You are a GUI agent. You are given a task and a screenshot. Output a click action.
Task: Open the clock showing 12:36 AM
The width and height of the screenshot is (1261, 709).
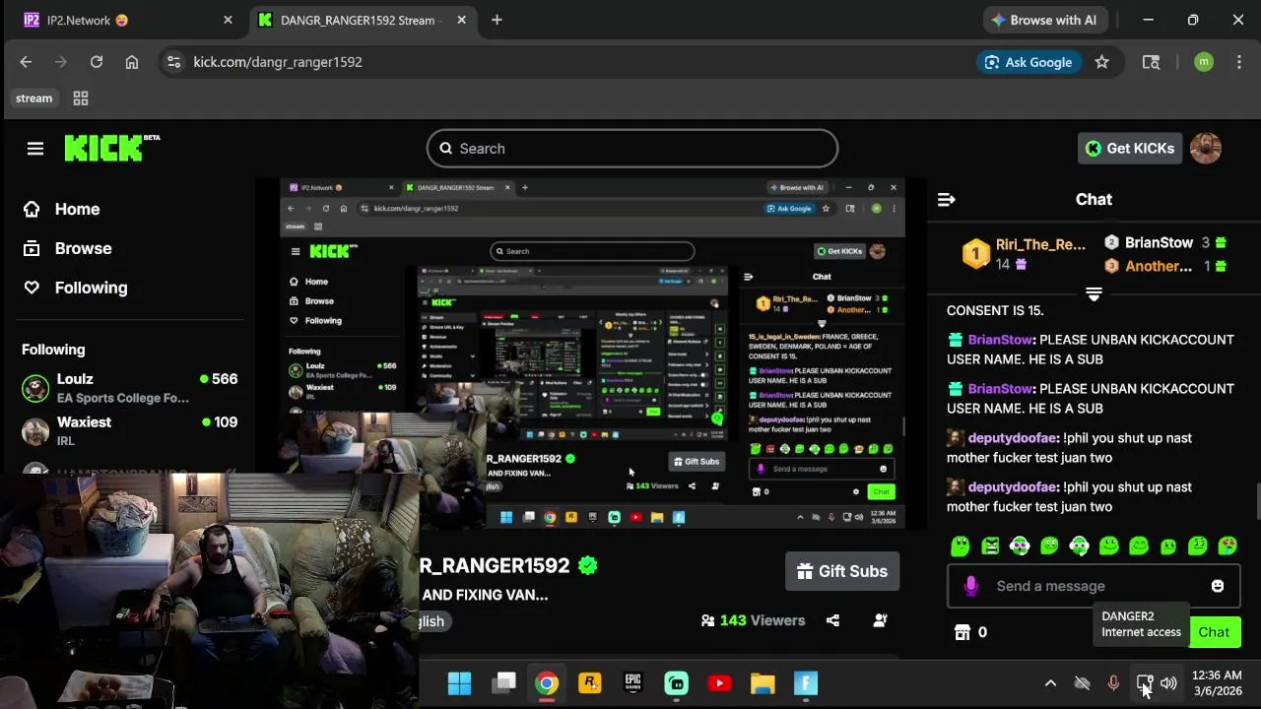1217,683
